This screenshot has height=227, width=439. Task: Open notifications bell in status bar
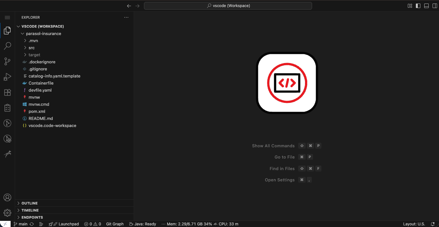(x=433, y=224)
